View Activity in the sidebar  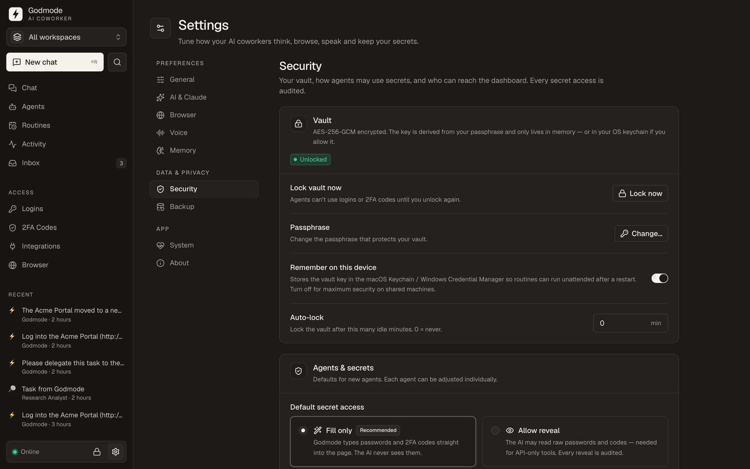point(66,144)
